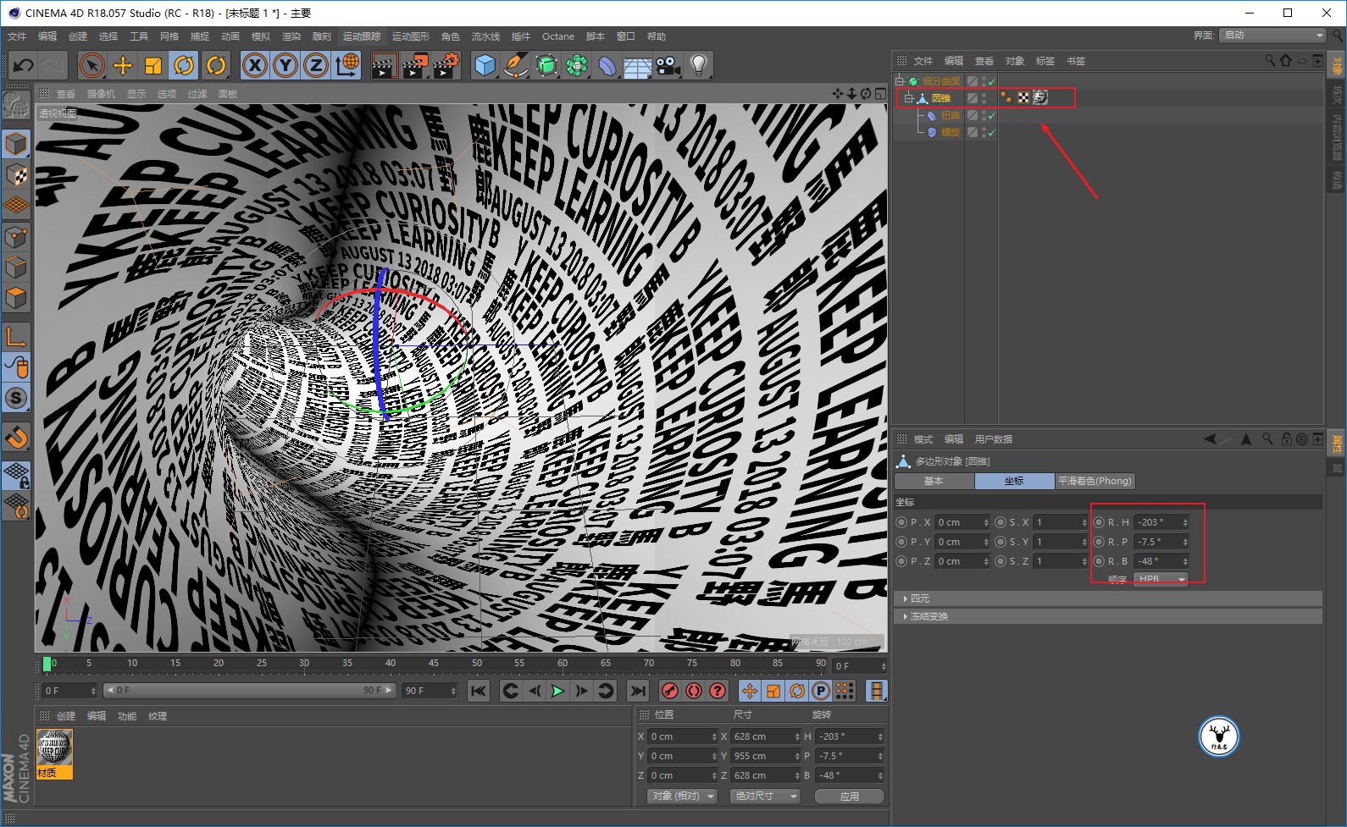The width and height of the screenshot is (1347, 827).
Task: Add a Subdivision Surface generator
Action: (x=546, y=65)
